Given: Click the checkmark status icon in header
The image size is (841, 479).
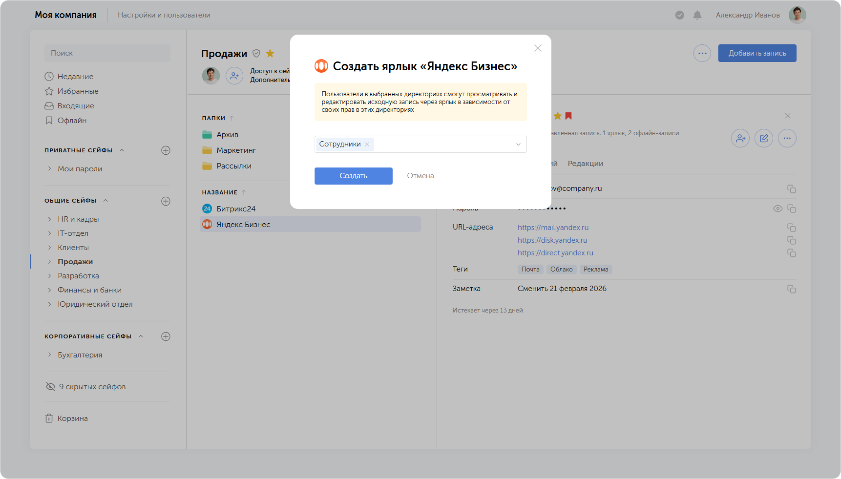Looking at the screenshot, I should (x=679, y=15).
